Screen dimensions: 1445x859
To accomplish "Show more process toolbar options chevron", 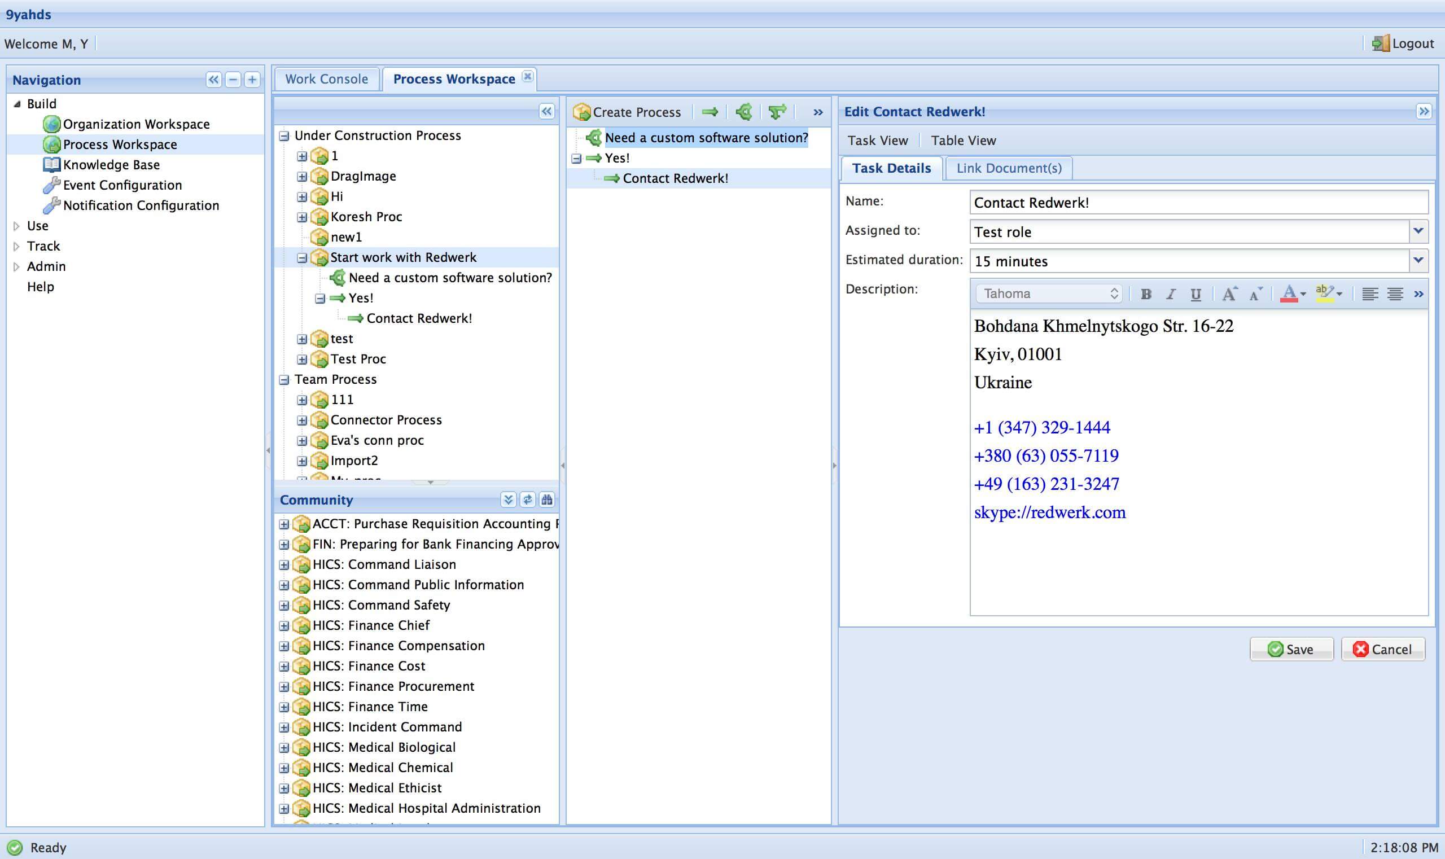I will [817, 112].
